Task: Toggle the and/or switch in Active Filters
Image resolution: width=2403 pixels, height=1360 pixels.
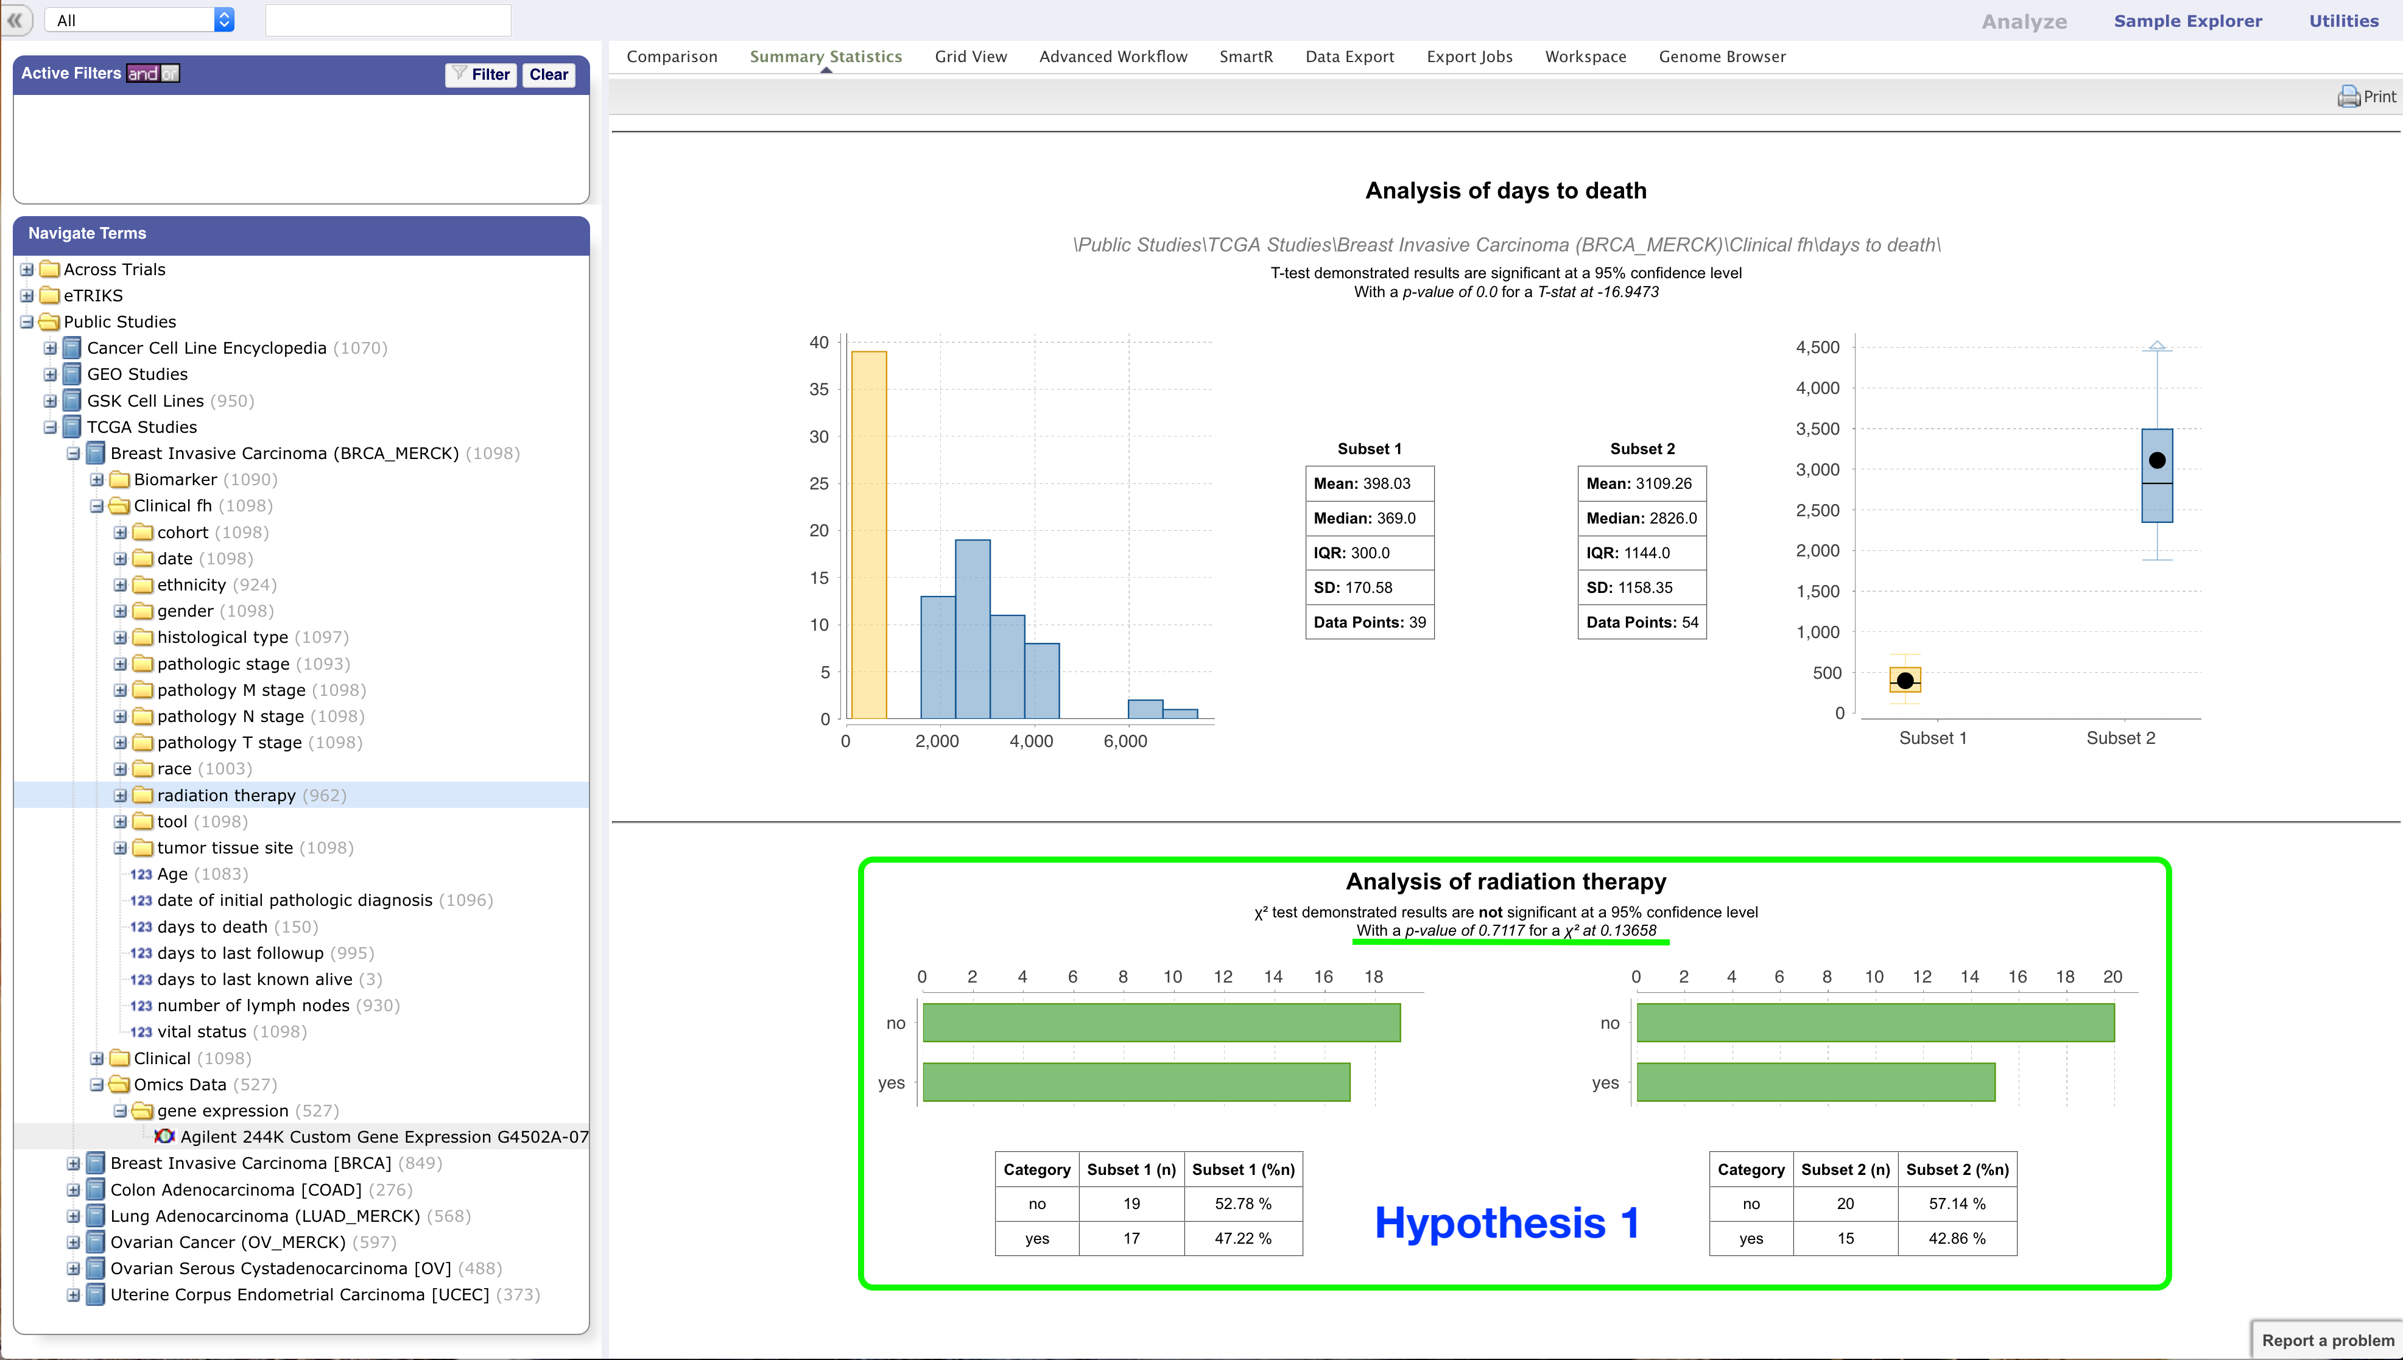Action: [x=153, y=74]
